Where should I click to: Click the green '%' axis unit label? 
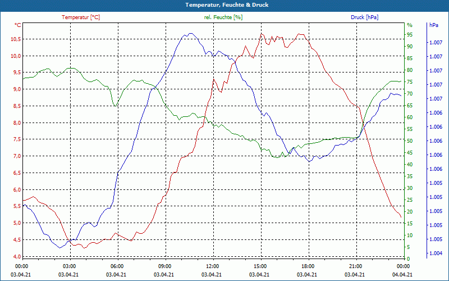pos(410,25)
